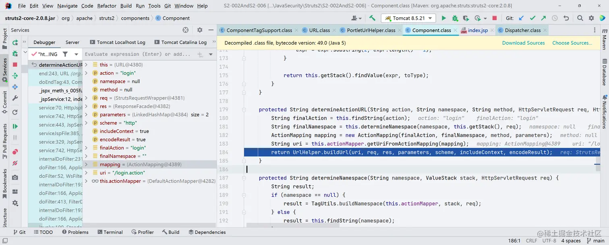Click the Rollback undo arrow icon
This screenshot has height=245, width=609.
tap(566, 18)
